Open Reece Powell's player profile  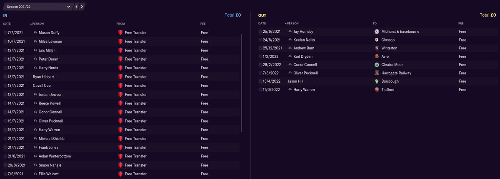(50, 103)
